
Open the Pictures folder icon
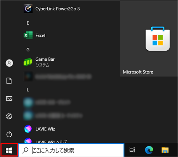pyautogui.click(x=9, y=98)
